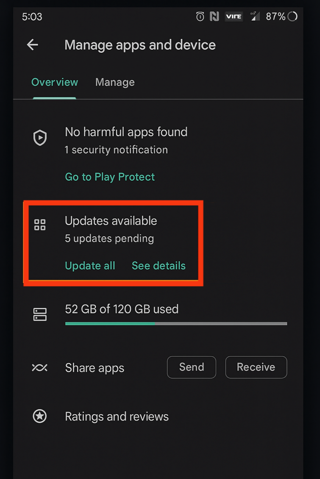Tap the alarm clock status icon
The height and width of the screenshot is (479, 320).
pos(200,16)
